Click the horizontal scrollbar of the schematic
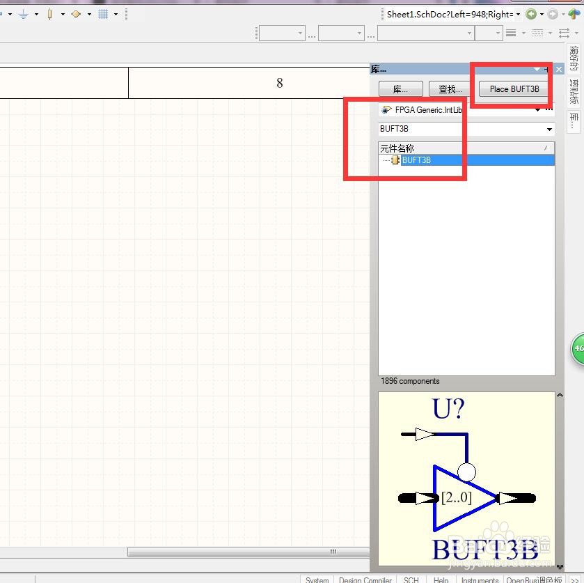584x583 pixels. point(248,552)
